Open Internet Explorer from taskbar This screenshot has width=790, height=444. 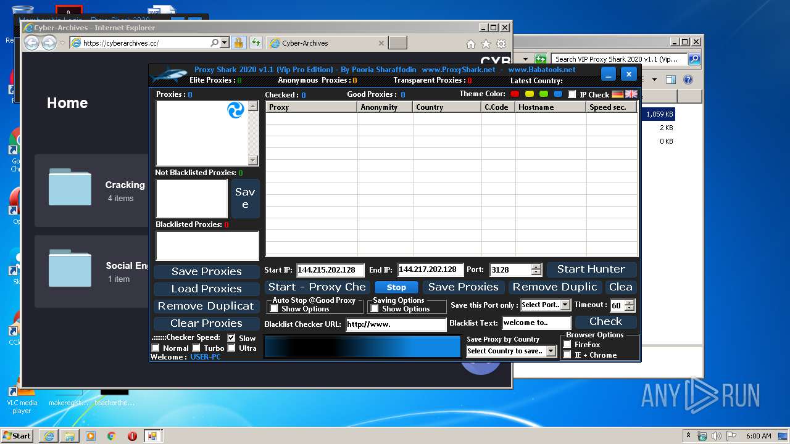[x=49, y=436]
